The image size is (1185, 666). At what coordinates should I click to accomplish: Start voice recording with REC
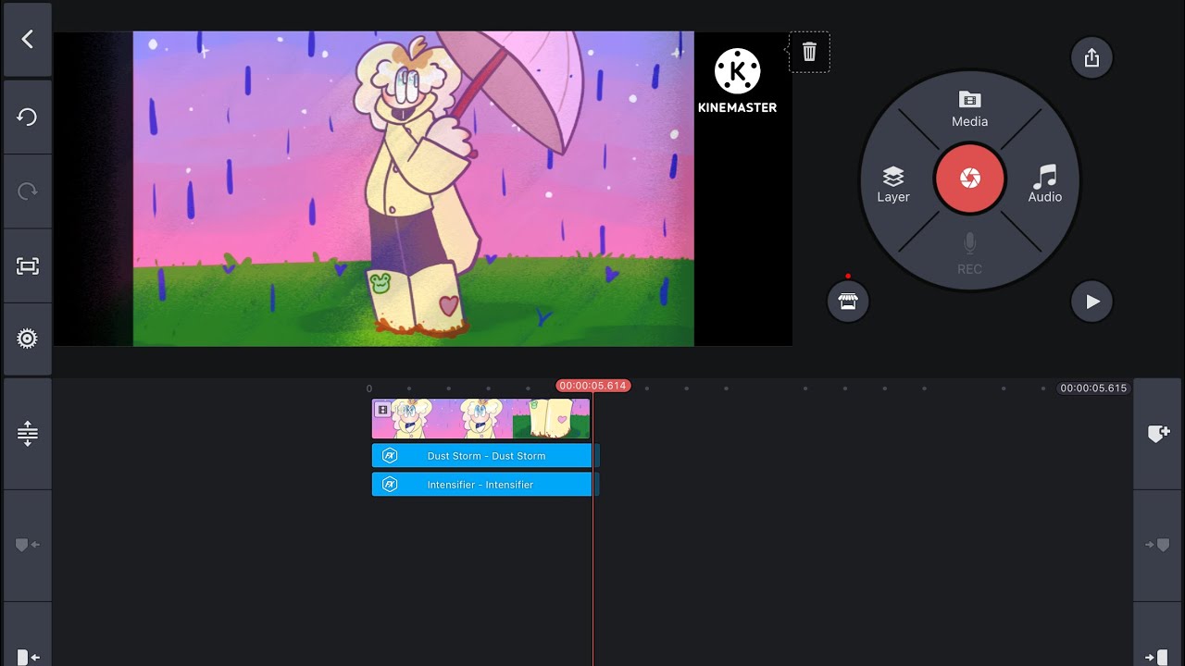(x=969, y=254)
